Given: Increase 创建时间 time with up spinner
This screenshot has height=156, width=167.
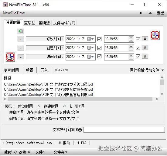Looking at the screenshot, I should 131,47.
